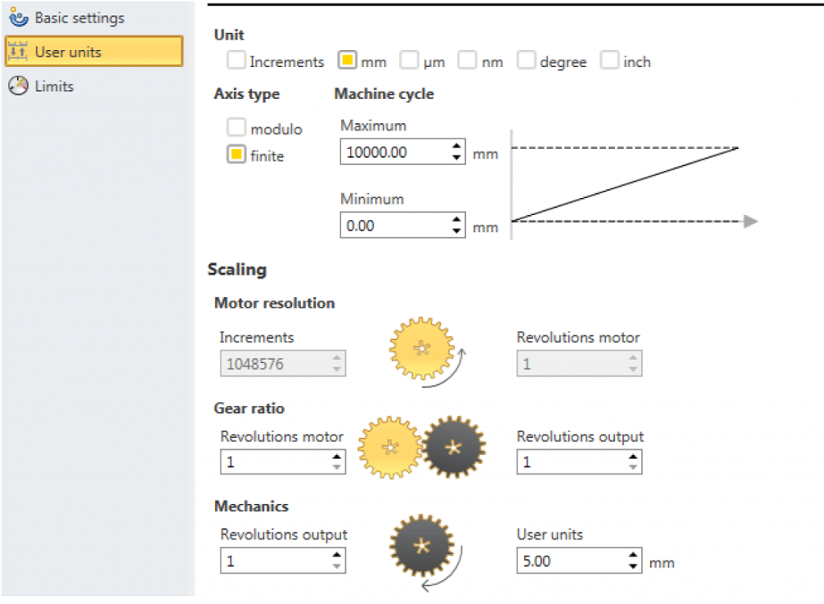Toggle the modulo axis type checkbox
Viewport: 824px width, 604px height.
coord(236,129)
